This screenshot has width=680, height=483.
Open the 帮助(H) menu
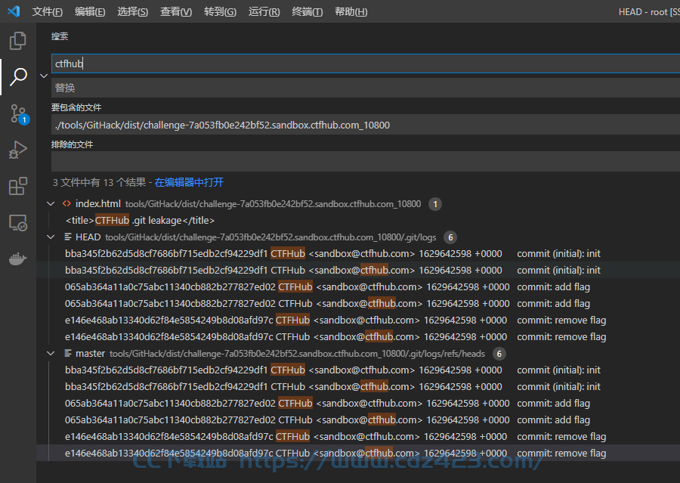point(351,12)
